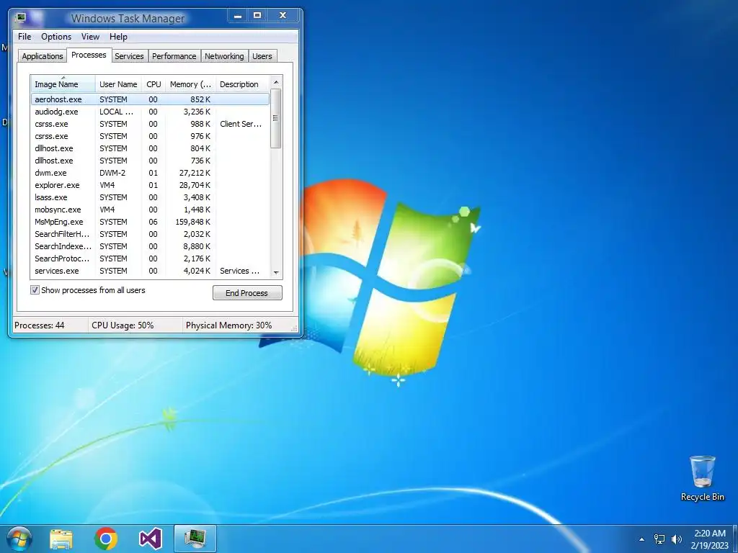Image resolution: width=738 pixels, height=553 pixels.
Task: Sort by the Image Name column
Action: (x=63, y=84)
